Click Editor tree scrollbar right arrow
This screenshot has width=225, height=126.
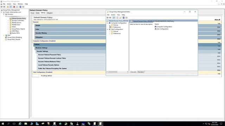click(x=127, y=72)
